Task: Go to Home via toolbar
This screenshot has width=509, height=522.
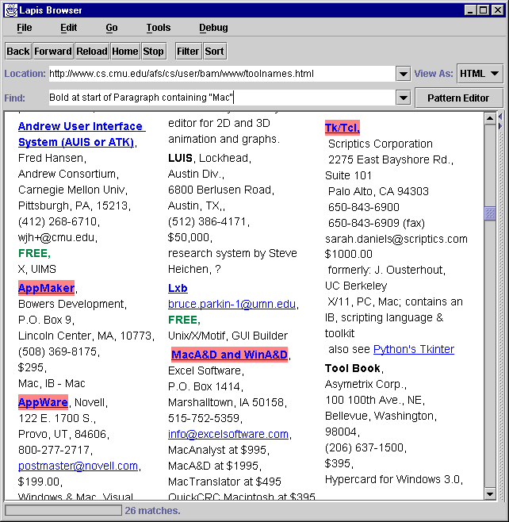Action: click(124, 51)
